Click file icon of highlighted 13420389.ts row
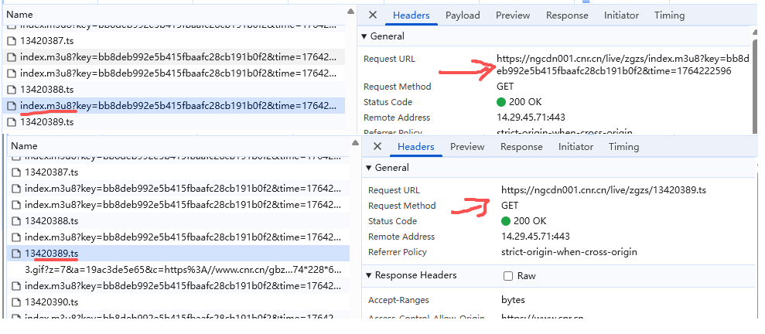This screenshot has height=334, width=765. click(15, 254)
